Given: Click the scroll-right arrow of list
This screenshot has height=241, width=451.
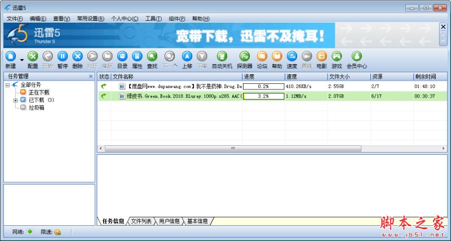Looking at the screenshot, I should click(x=444, y=149).
